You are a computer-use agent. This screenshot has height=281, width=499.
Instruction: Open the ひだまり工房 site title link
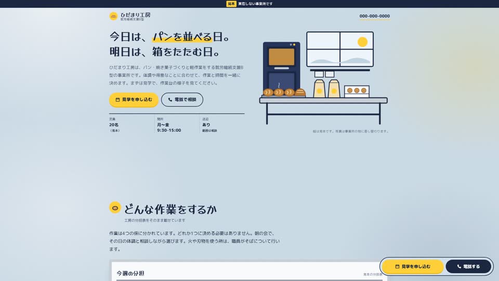pos(135,15)
